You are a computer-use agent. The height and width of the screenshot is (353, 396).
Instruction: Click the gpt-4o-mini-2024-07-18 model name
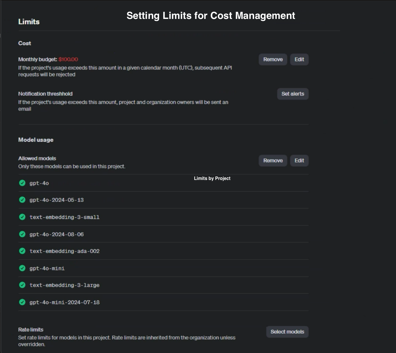point(65,302)
